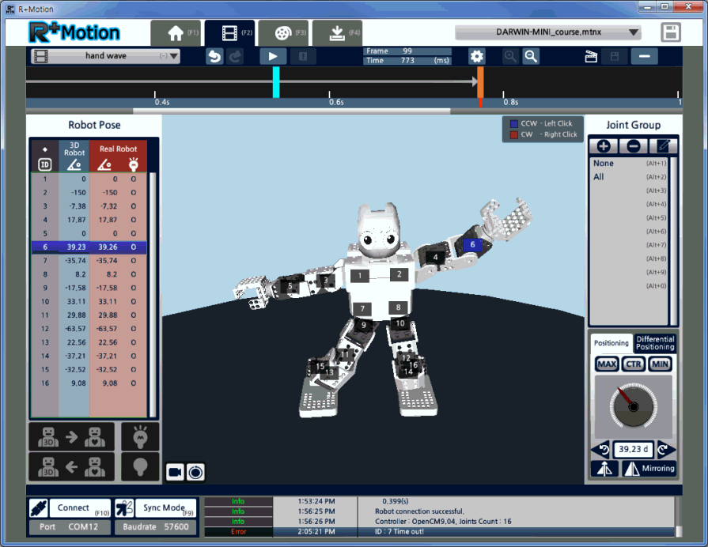Viewport: 708px width, 547px height.
Task: Toggle torque for joint ID 12
Action: coord(133,329)
